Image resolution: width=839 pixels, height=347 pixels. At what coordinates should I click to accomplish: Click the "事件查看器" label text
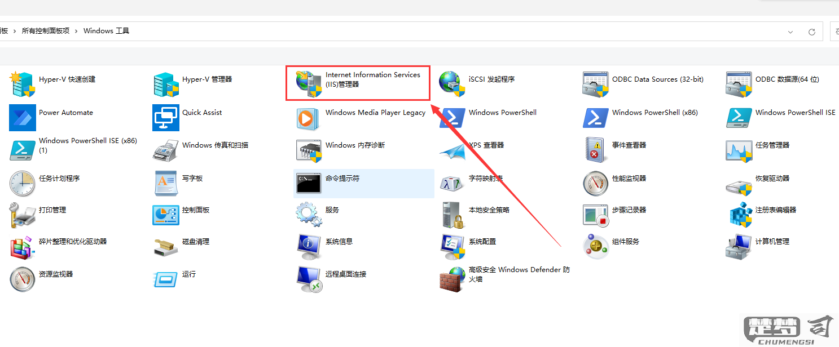[x=629, y=145]
